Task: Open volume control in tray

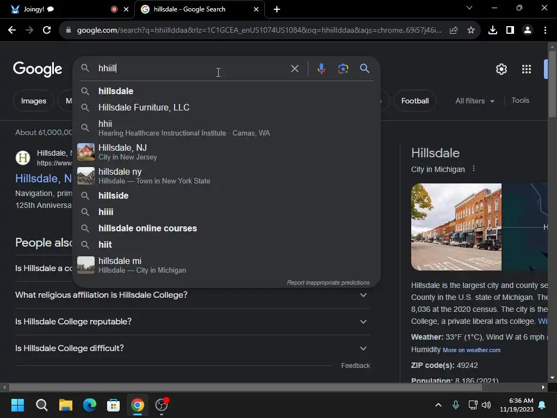Action: (486, 405)
